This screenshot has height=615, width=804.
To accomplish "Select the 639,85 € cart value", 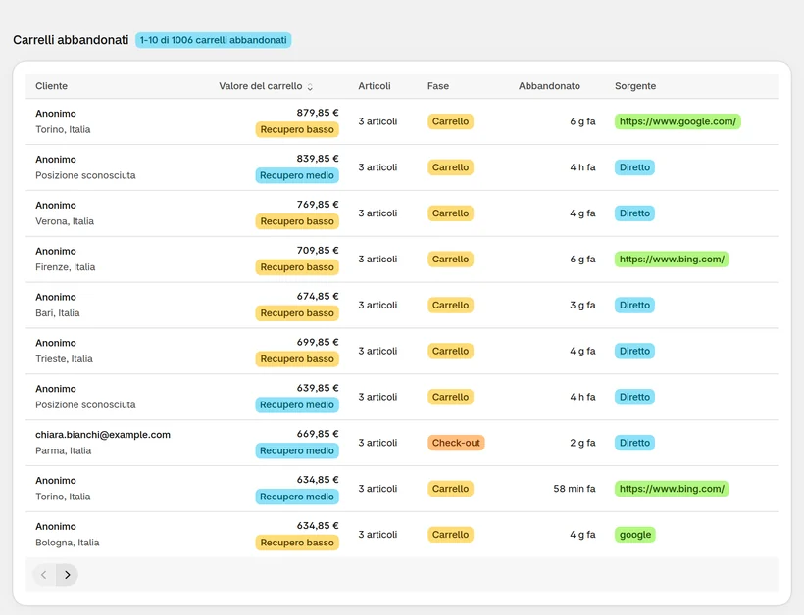I will (x=318, y=388).
